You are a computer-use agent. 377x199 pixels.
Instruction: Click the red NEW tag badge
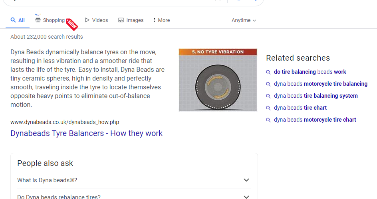point(72,24)
